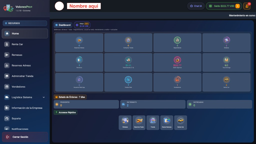Open the Tienda quick access shortcut
The height and width of the screenshot is (144, 256).
click(x=153, y=123)
